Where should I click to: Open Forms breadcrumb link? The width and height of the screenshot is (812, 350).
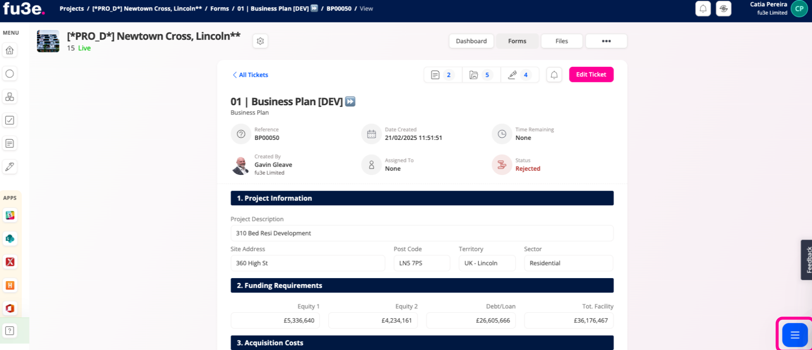click(219, 8)
